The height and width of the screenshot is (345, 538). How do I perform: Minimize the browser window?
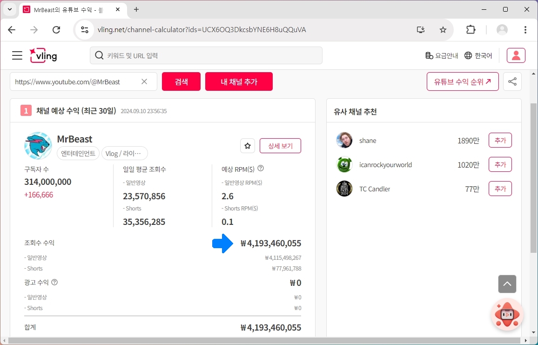tap(484, 10)
